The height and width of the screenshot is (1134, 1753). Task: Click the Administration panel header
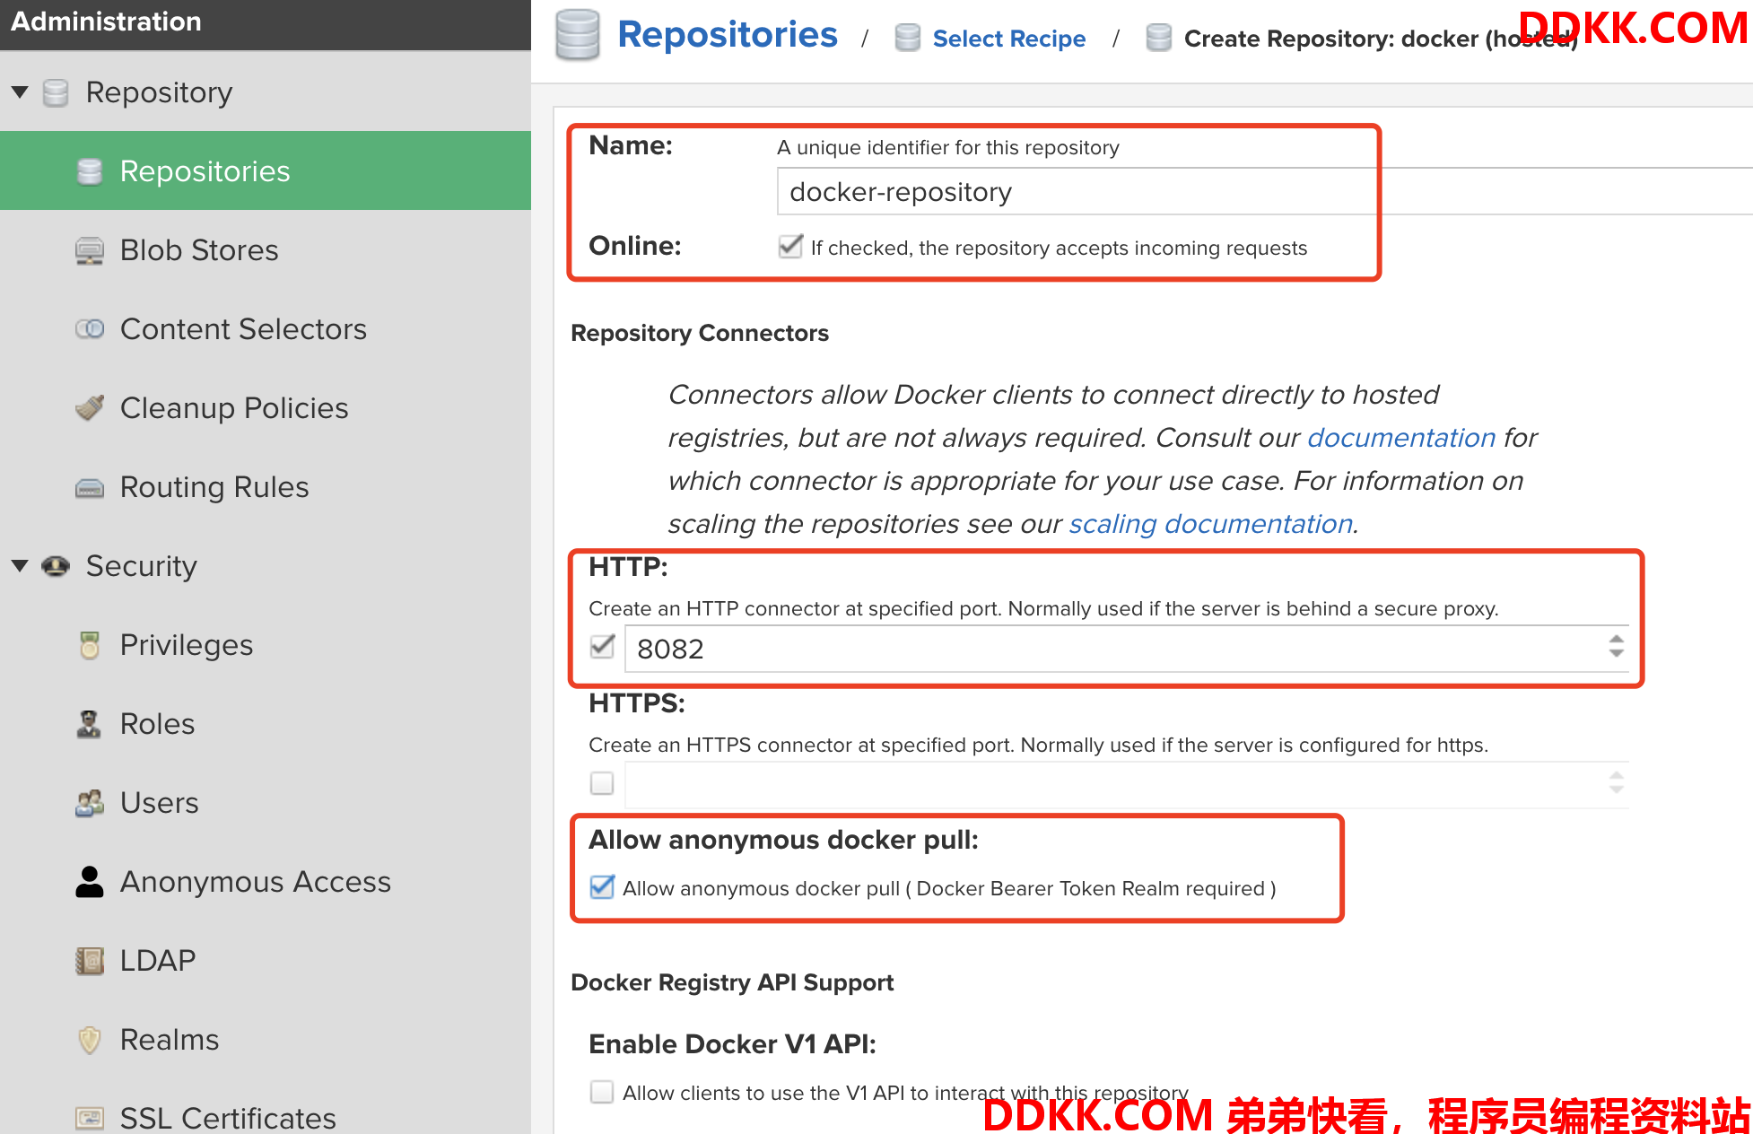pos(266,23)
